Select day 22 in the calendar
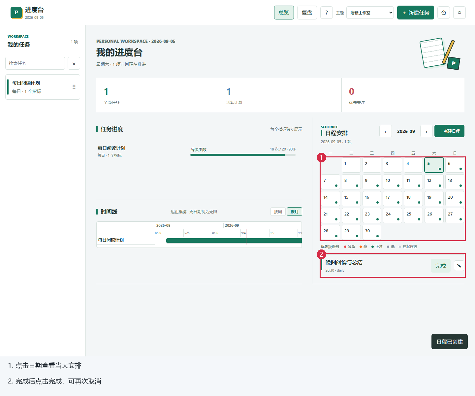This screenshot has width=475, height=396. point(351,215)
